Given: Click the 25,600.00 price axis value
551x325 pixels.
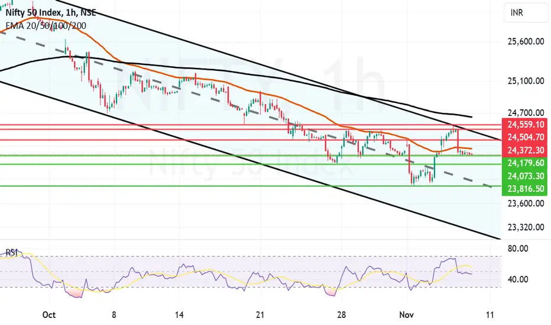Looking at the screenshot, I should click(x=526, y=41).
